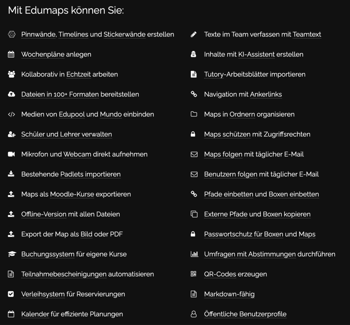Image resolution: width=350 pixels, height=325 pixels.
Task: Click the video camera icon for Webcam
Action: pos(11,154)
